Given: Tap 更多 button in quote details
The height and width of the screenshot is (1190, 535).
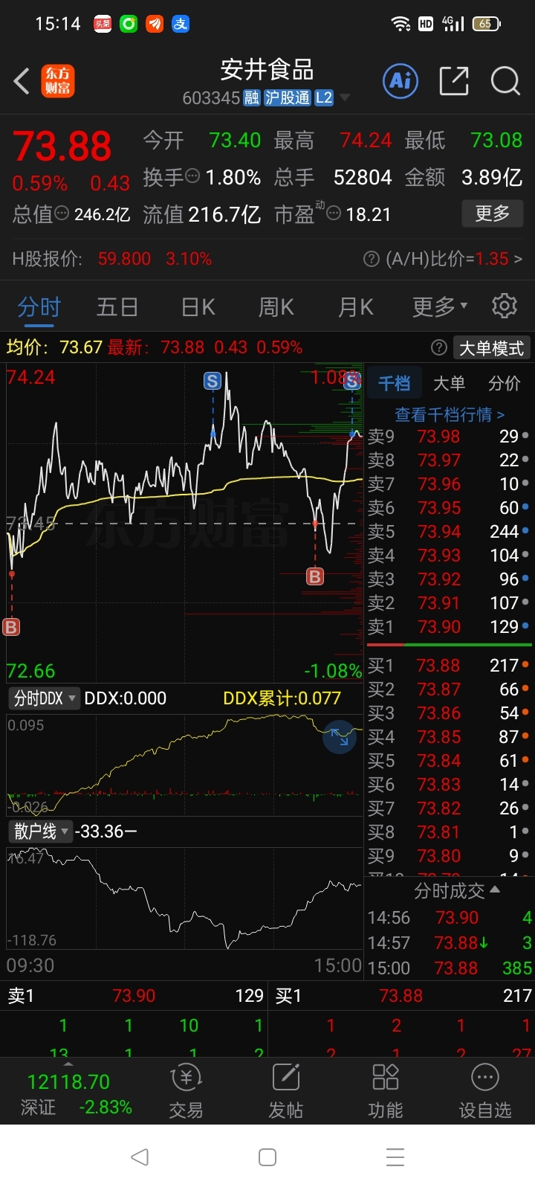Looking at the screenshot, I should click(492, 213).
